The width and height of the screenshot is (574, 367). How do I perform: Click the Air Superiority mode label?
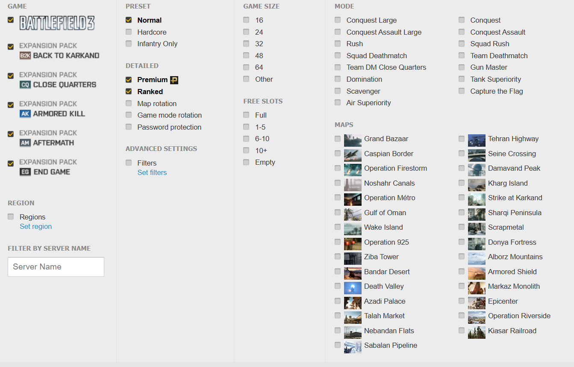pyautogui.click(x=369, y=103)
